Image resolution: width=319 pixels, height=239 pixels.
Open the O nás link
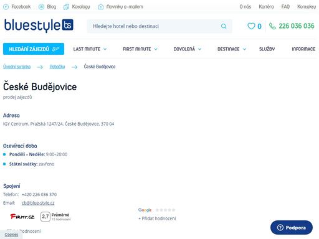(245, 7)
